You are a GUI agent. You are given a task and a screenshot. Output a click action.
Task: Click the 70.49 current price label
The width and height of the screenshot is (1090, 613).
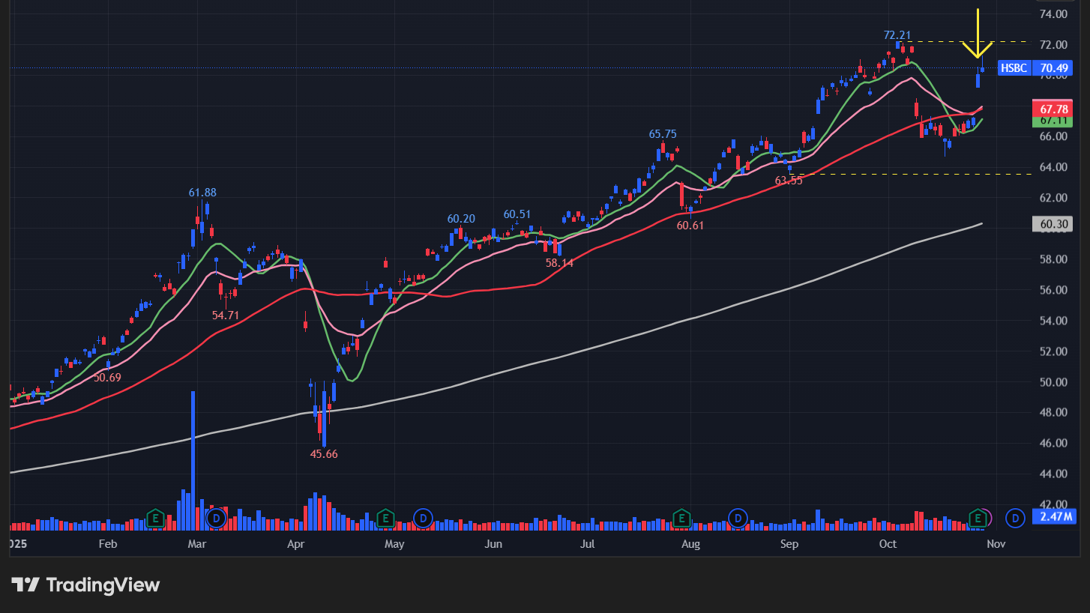coord(1053,68)
